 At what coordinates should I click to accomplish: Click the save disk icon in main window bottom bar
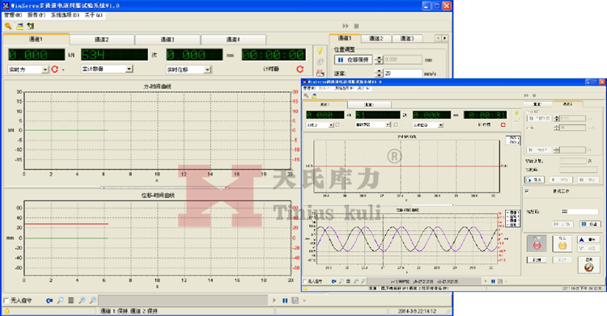tap(295, 300)
